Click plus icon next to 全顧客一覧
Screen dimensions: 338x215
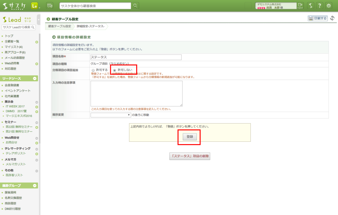coord(37,42)
